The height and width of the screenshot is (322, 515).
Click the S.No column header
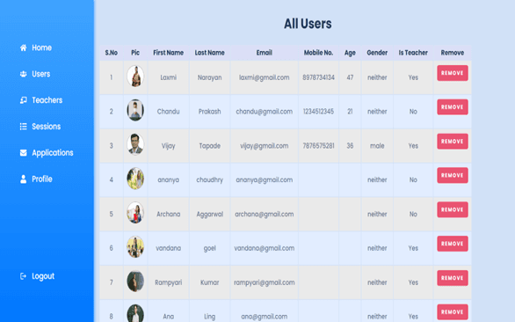coord(111,53)
